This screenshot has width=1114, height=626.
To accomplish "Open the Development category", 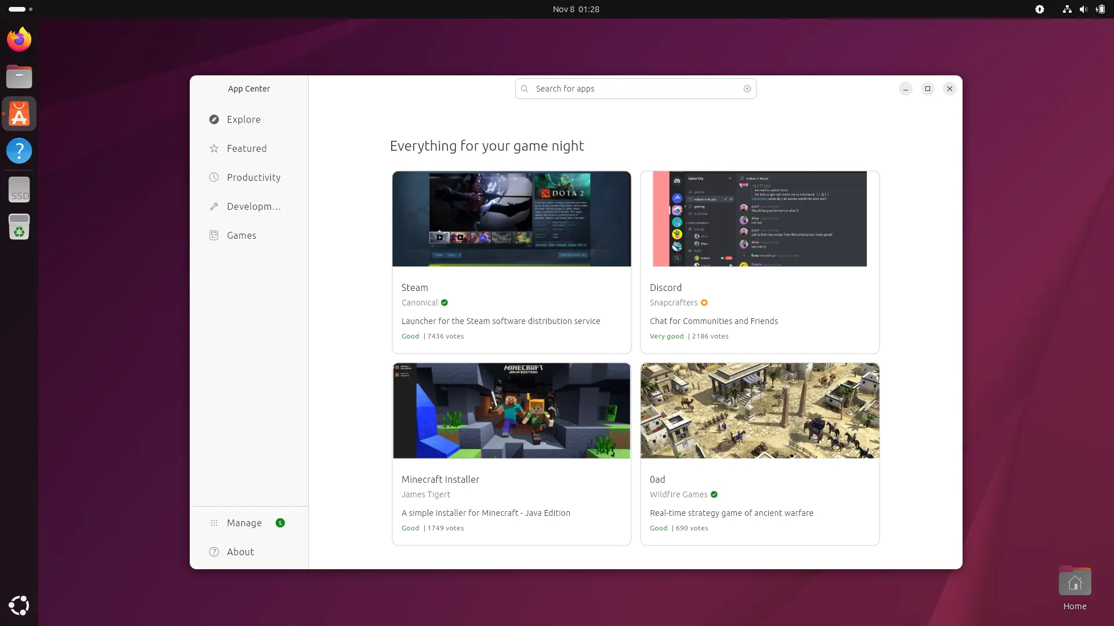I will [254, 206].
